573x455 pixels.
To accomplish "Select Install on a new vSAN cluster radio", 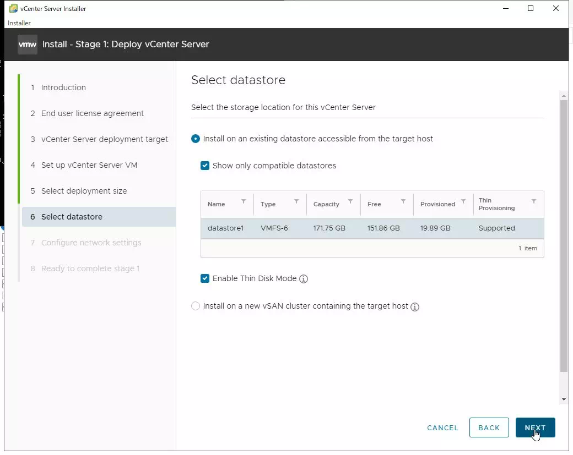I will pos(196,306).
